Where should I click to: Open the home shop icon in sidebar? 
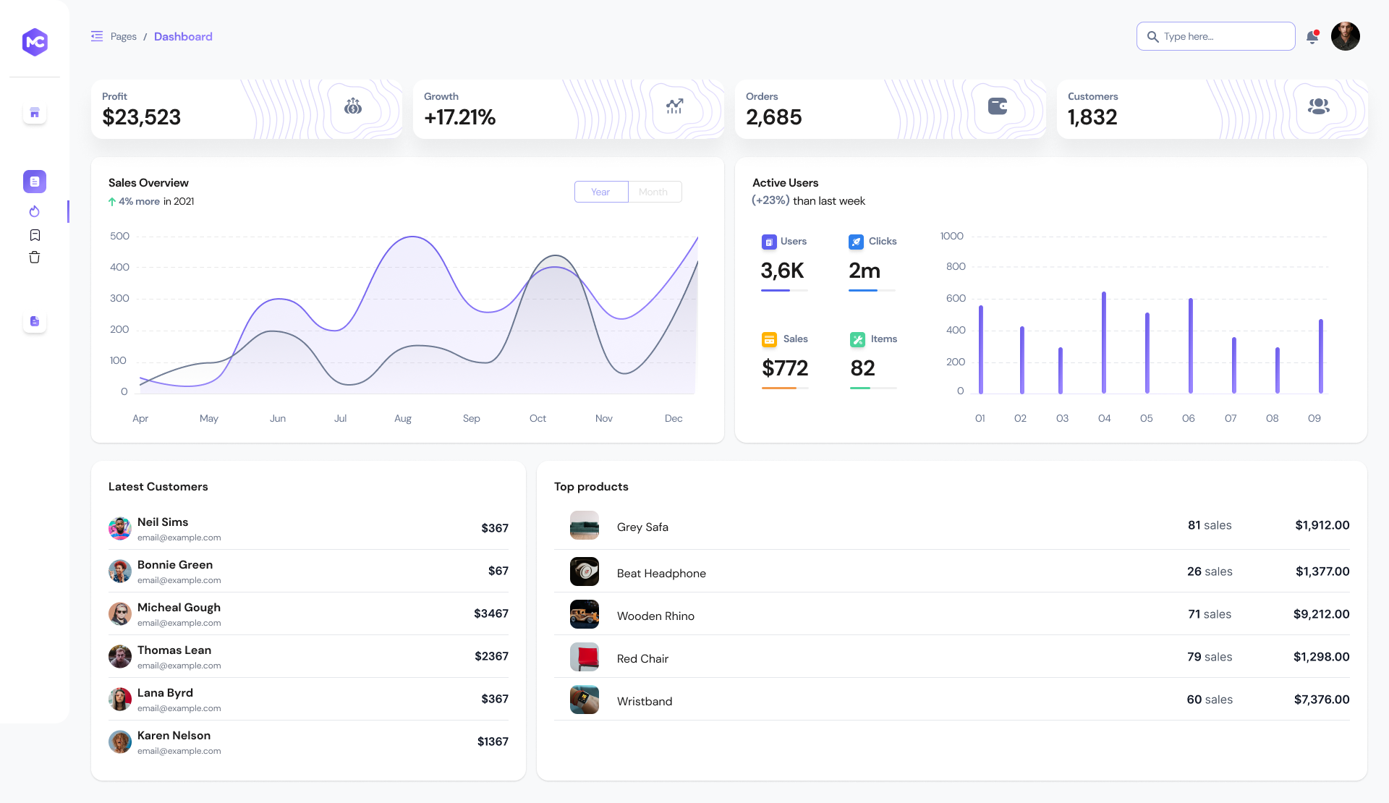(35, 113)
